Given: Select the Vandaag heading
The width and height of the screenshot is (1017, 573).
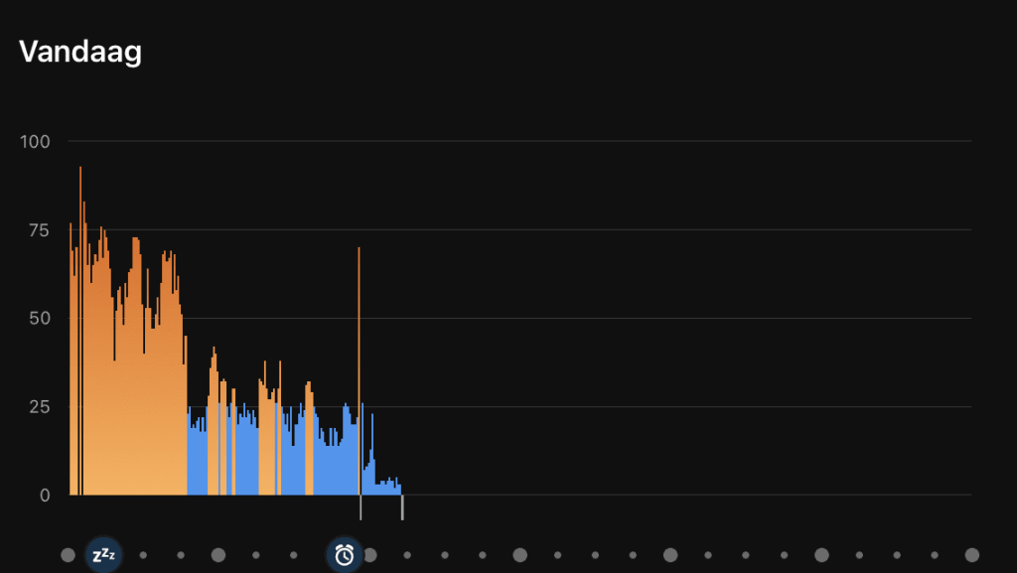Looking at the screenshot, I should click(80, 52).
